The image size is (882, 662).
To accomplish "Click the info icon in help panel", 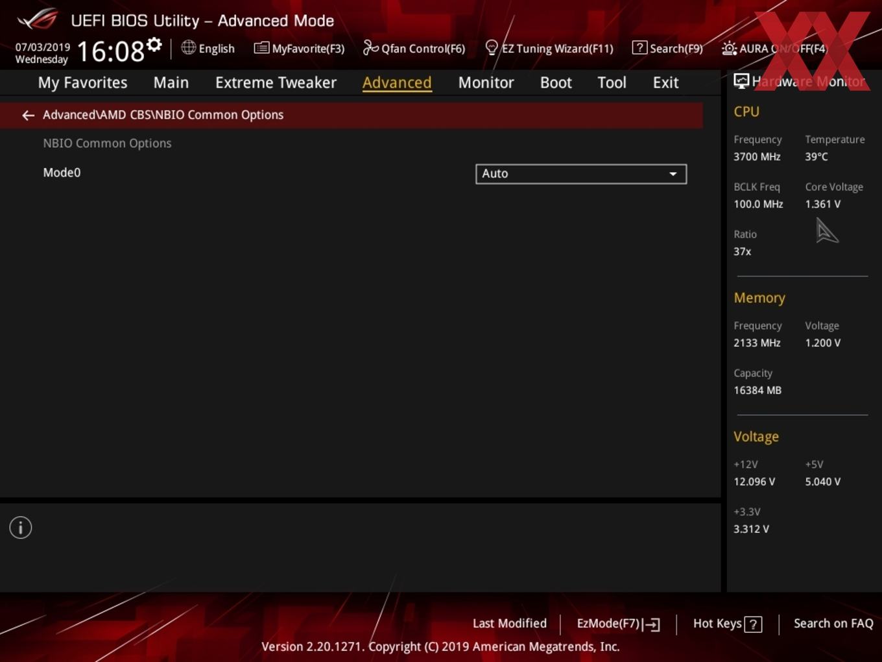I will click(x=21, y=528).
